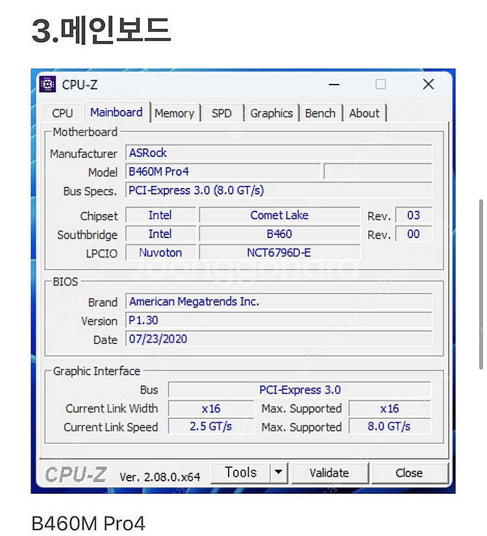Click the 3.메인보드 heading
487x536 pixels.
tap(101, 31)
